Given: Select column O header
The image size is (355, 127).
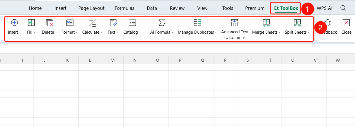Looking at the screenshot, I should click(x=157, y=60).
